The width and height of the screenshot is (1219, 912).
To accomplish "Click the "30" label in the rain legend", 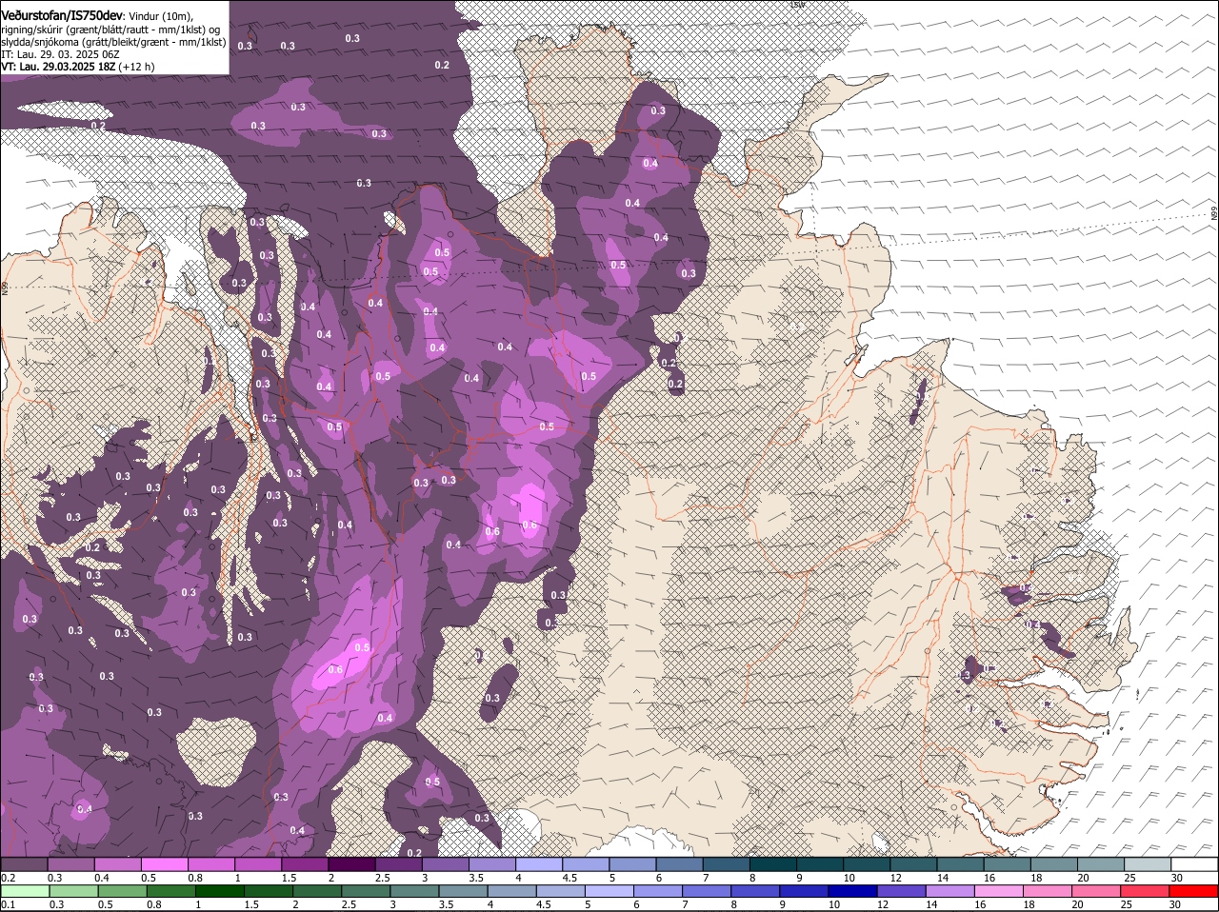I will (x=1174, y=905).
